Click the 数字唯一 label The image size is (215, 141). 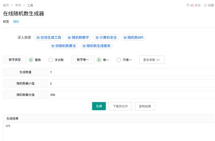coord(83,60)
